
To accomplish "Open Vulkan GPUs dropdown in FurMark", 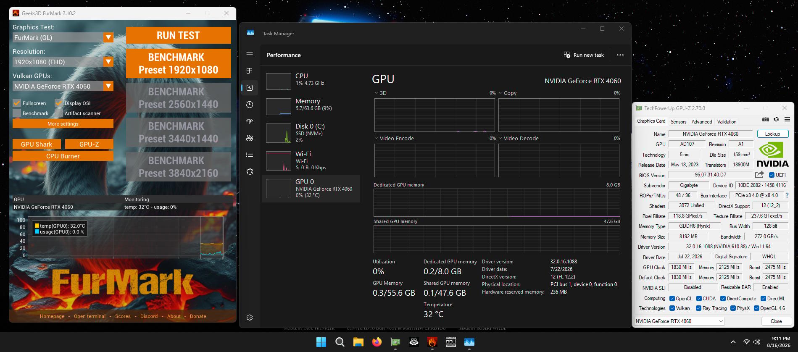I will [x=108, y=86].
